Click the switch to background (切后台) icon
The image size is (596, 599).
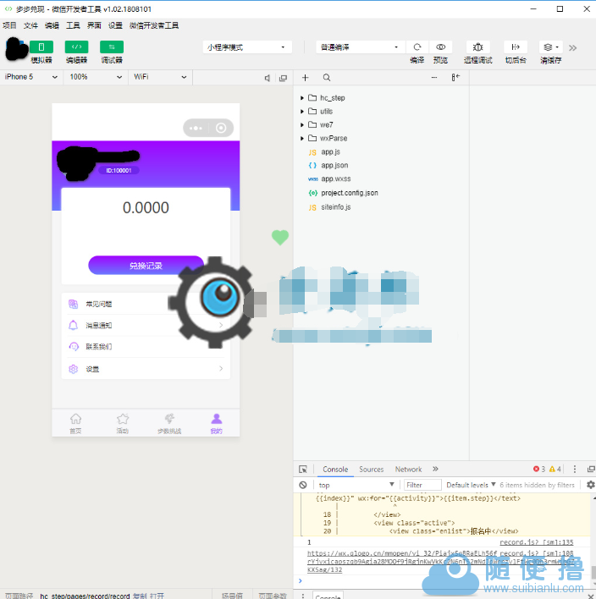(516, 47)
